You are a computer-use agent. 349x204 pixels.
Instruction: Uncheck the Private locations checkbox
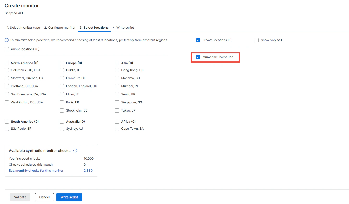[x=198, y=40]
